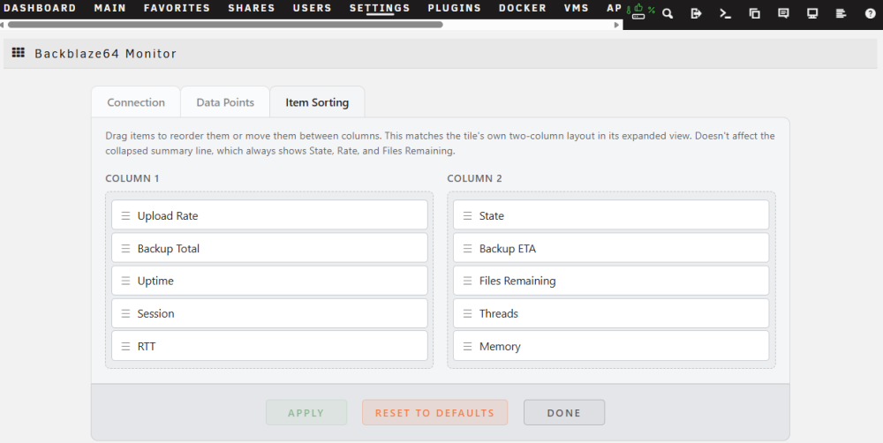Viewport: 883px width, 443px height.
Task: Click Reset to Defaults button
Action: coord(434,413)
